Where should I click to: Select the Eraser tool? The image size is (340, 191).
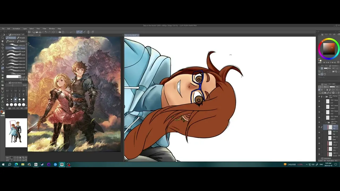tap(2, 78)
